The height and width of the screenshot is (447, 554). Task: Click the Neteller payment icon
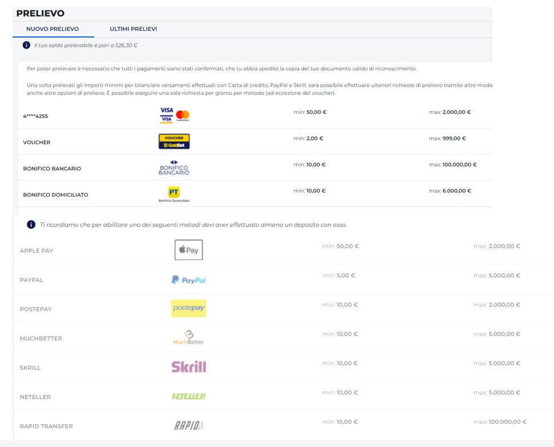click(188, 396)
